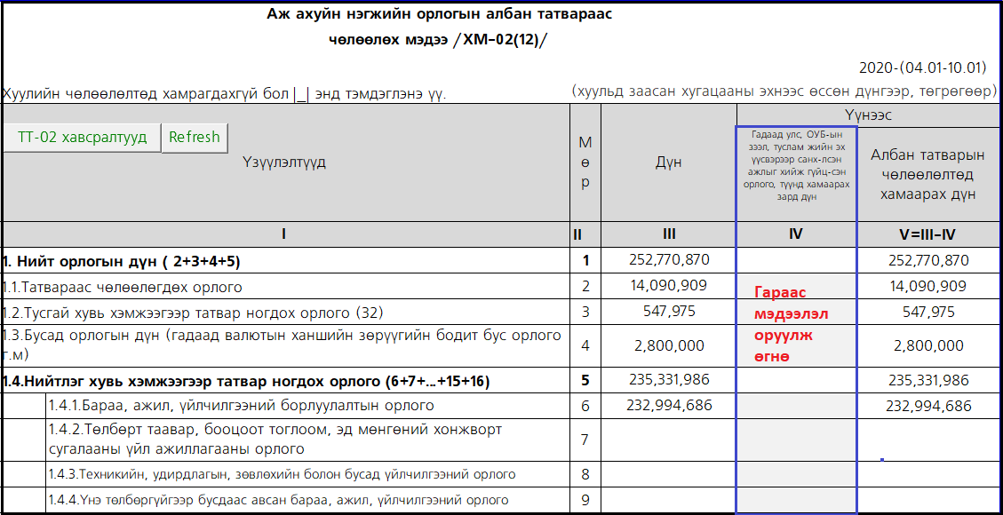Image resolution: width=1003 pixels, height=515 pixels.
Task: Click row 3 column V cell 547,975
Action: pos(928,312)
